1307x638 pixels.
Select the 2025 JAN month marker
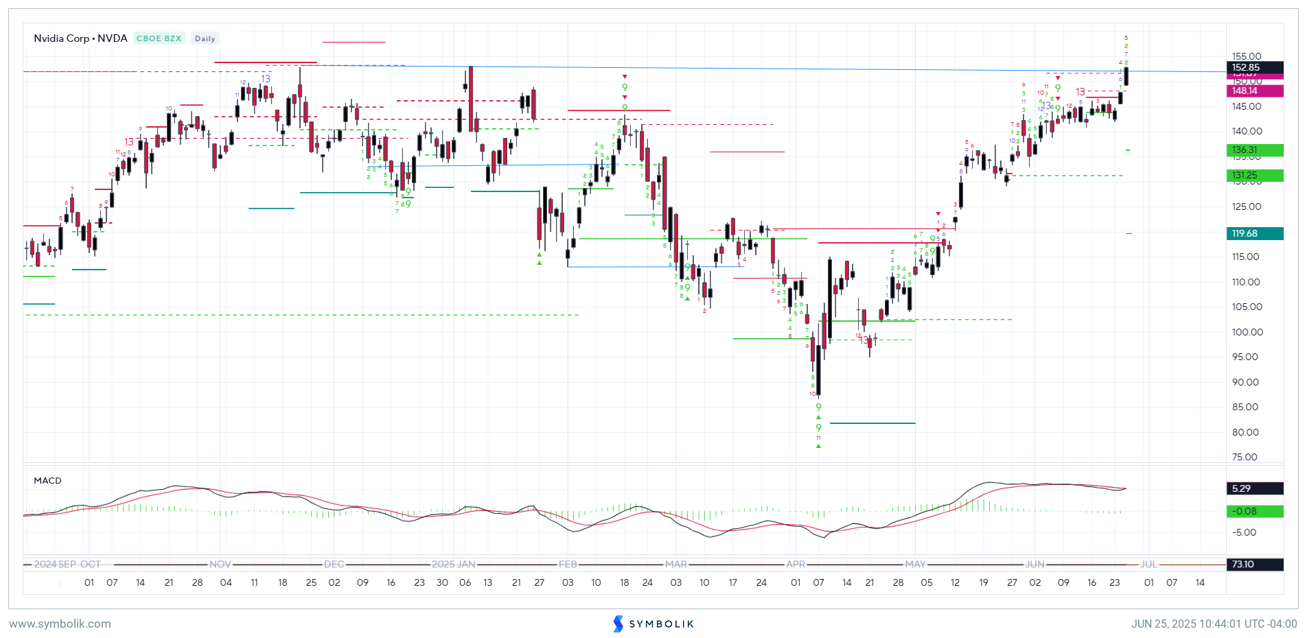[454, 564]
